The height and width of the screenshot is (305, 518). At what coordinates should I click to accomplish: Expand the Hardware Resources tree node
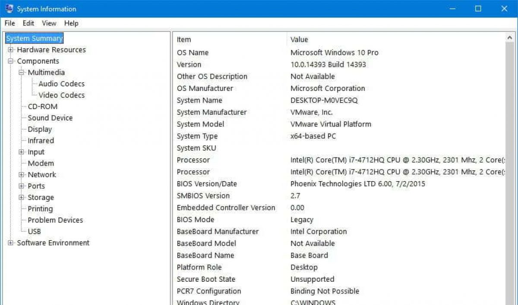(11, 50)
